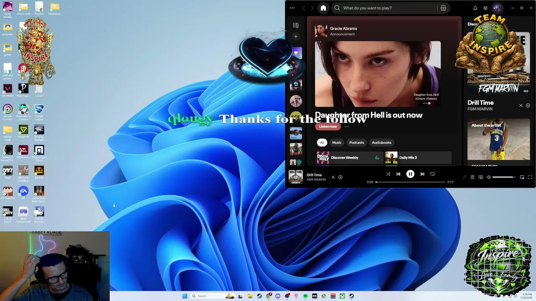Adjust the Spotify volume slider
Screen dimensions: 536x301
click(504, 177)
